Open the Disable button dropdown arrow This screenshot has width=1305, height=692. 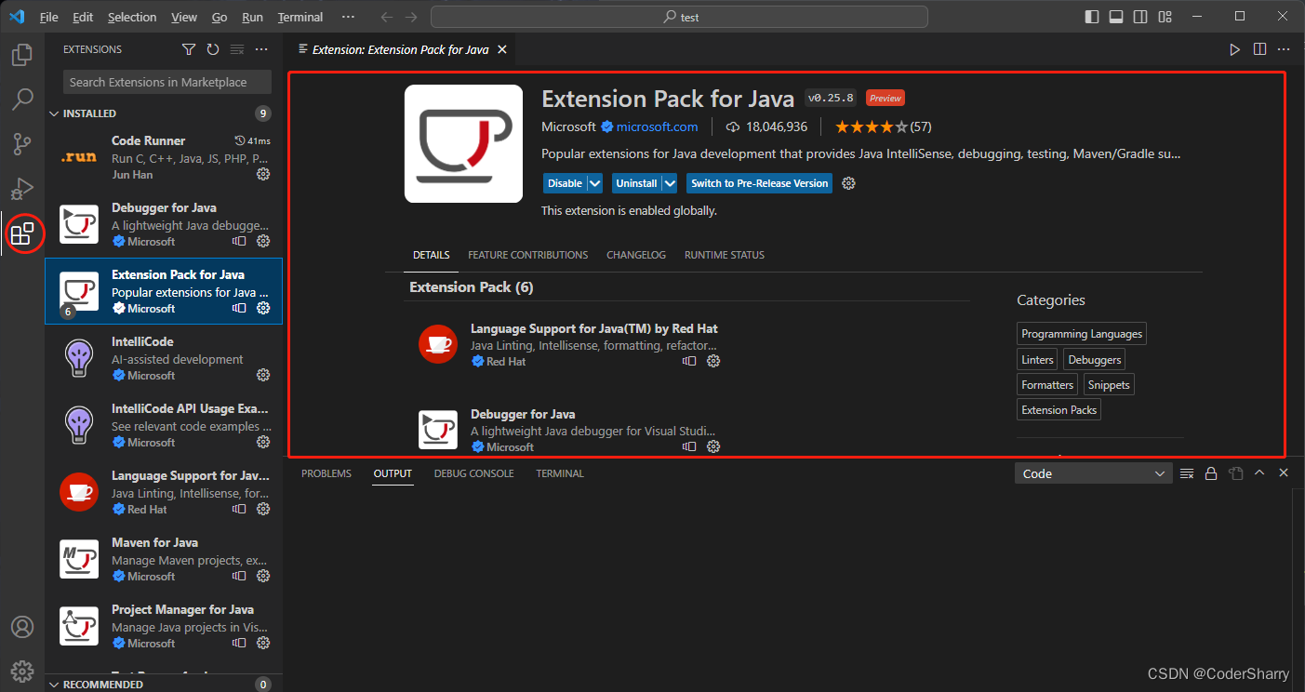point(595,183)
